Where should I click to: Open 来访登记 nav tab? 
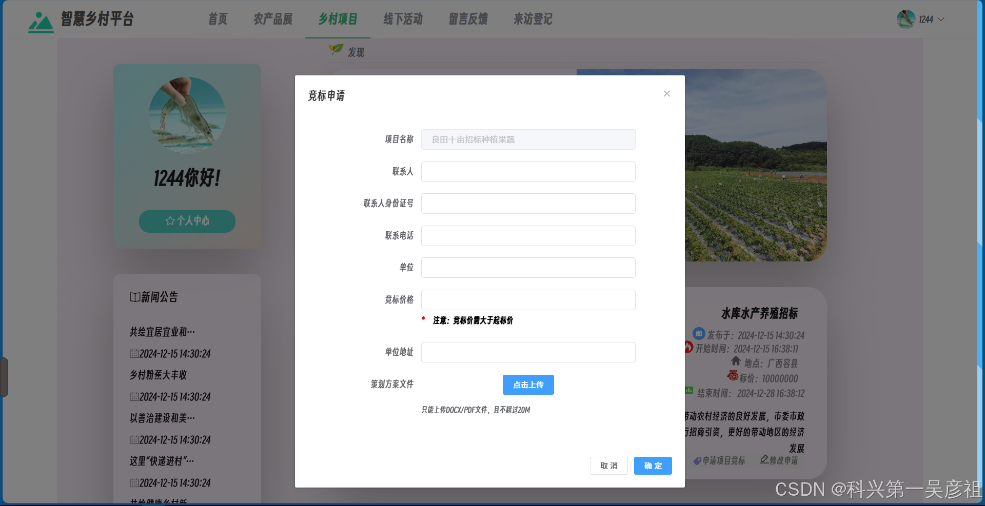pos(533,19)
